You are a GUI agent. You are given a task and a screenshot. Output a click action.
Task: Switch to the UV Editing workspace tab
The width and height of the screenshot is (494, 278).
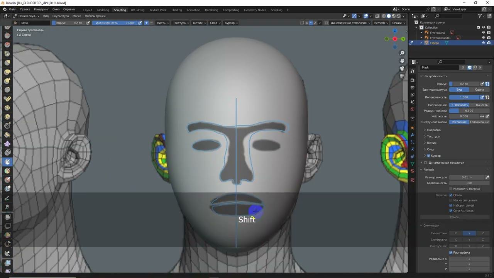pyautogui.click(x=137, y=10)
